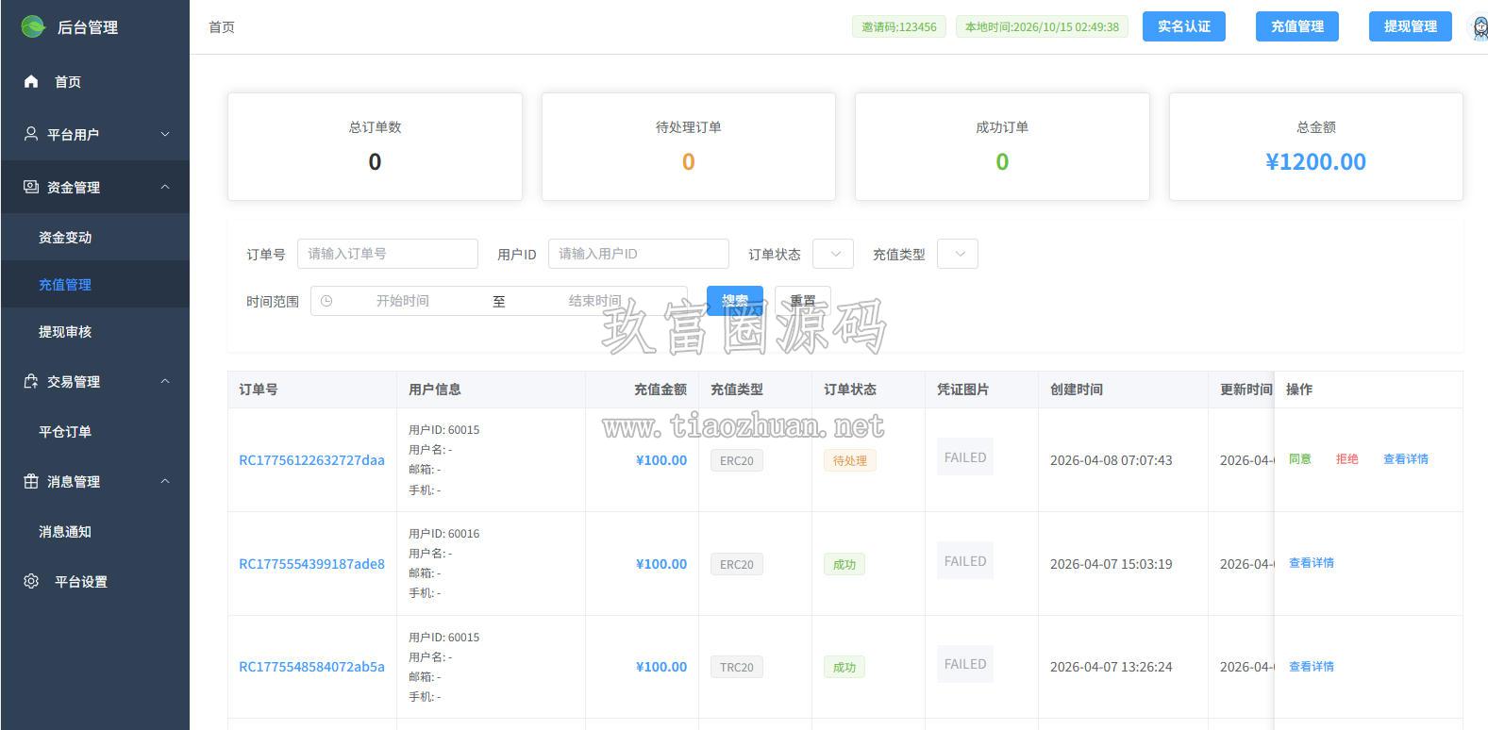Image resolution: width=1488 pixels, height=730 pixels.
Task: Click the user icon next to 平台用户
Action: point(31,134)
